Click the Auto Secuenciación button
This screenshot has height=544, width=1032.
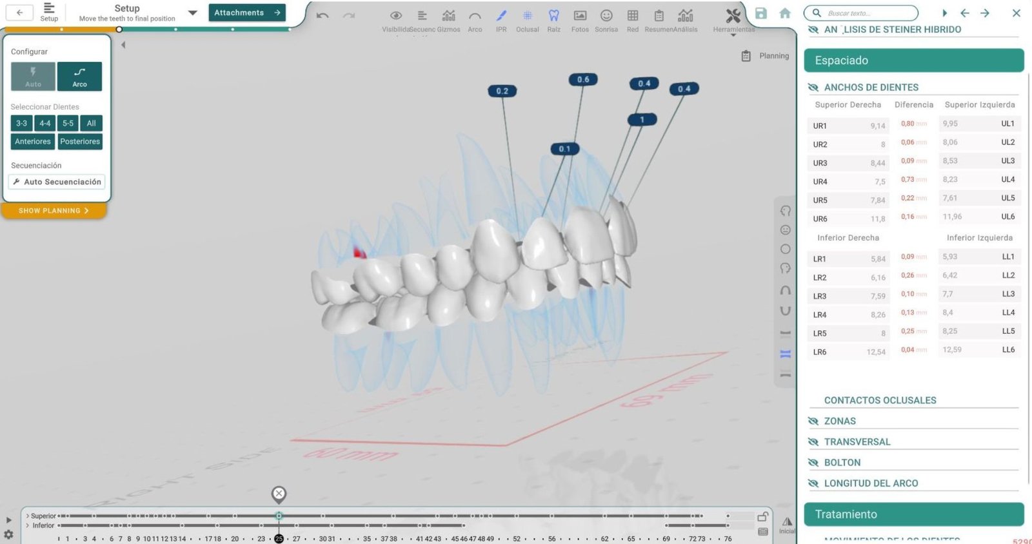(x=57, y=182)
